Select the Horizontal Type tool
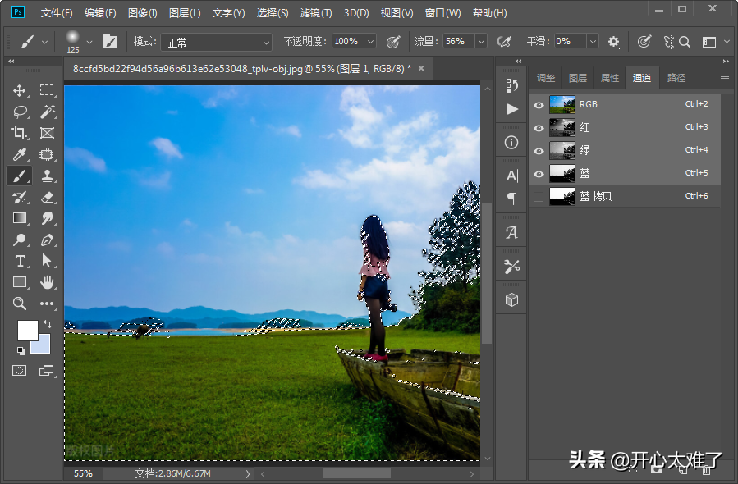Screen dimensions: 738x484 (20, 261)
